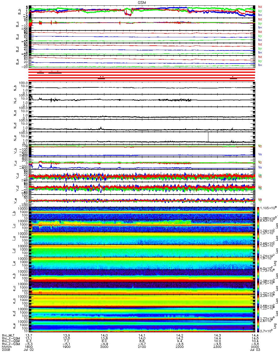278x358 pixels.
Task: Click the bx legend of the B_b panel
Action: tap(260, 15)
